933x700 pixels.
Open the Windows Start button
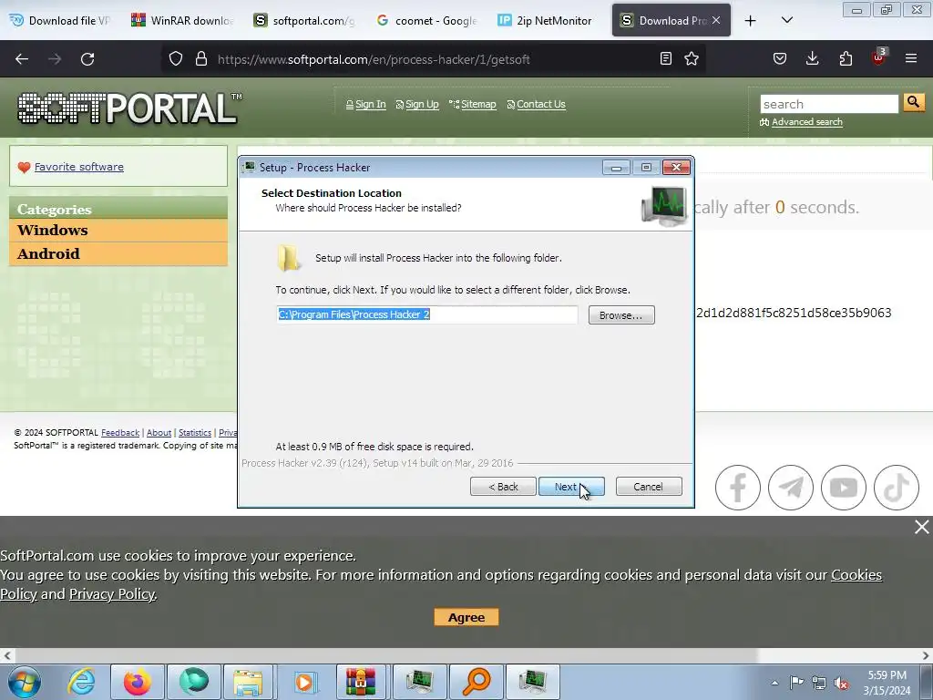25,682
